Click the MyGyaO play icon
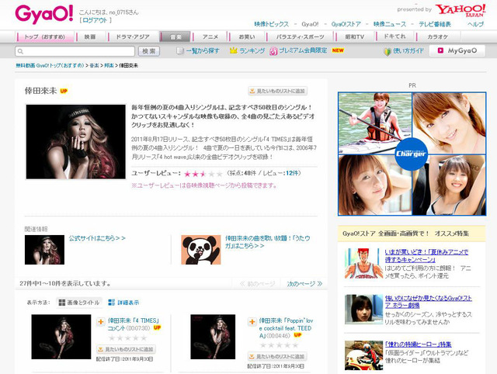The height and width of the screenshot is (374, 497). coord(440,50)
